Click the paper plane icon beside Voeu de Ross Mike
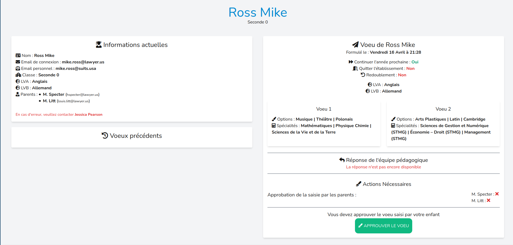Screen dimensions: 513x245 pos(355,45)
